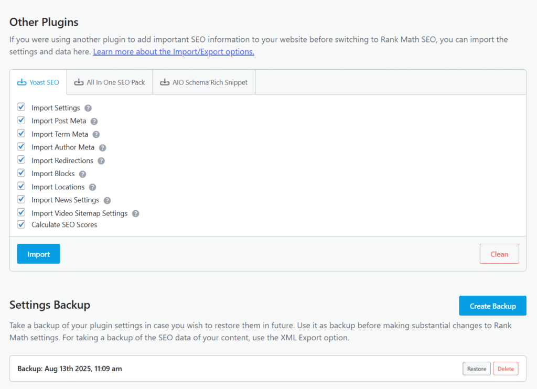Click the help icon beside Import Term Meta
Screen dimensions: 537x389
96,135
